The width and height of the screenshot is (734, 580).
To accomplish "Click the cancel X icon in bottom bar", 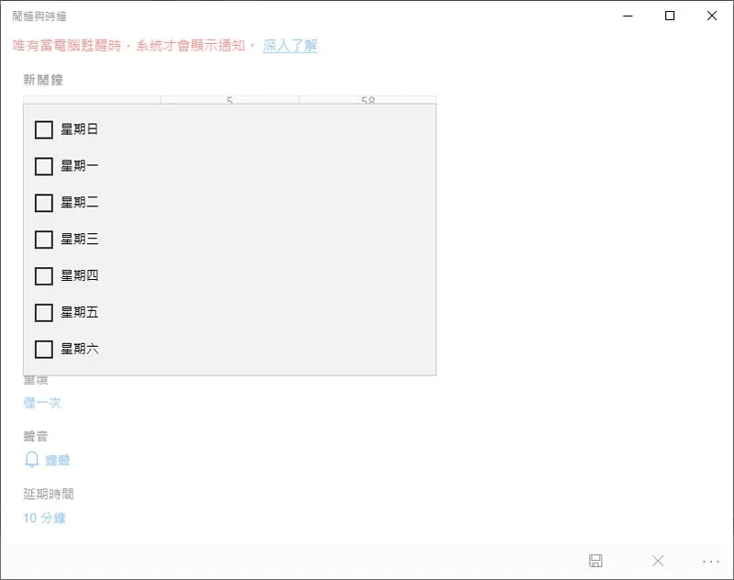I will pos(658,561).
